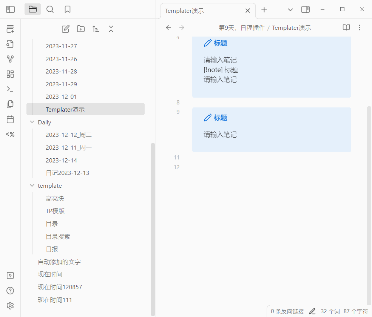Switch to reading view
This screenshot has height=317, width=372.
point(346,28)
